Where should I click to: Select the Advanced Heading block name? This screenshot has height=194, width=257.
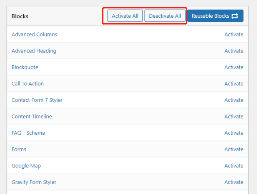pyautogui.click(x=34, y=51)
